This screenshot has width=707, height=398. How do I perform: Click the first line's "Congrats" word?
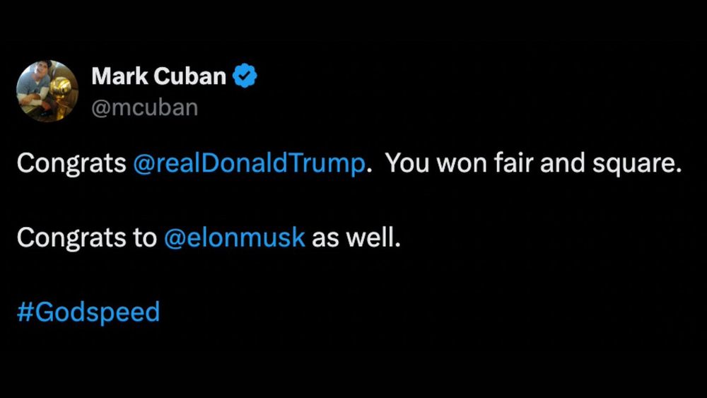(x=71, y=163)
